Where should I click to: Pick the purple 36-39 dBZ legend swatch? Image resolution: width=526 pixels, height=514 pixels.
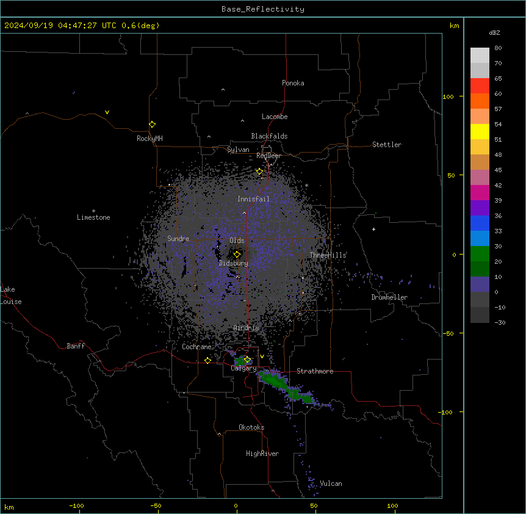point(480,208)
